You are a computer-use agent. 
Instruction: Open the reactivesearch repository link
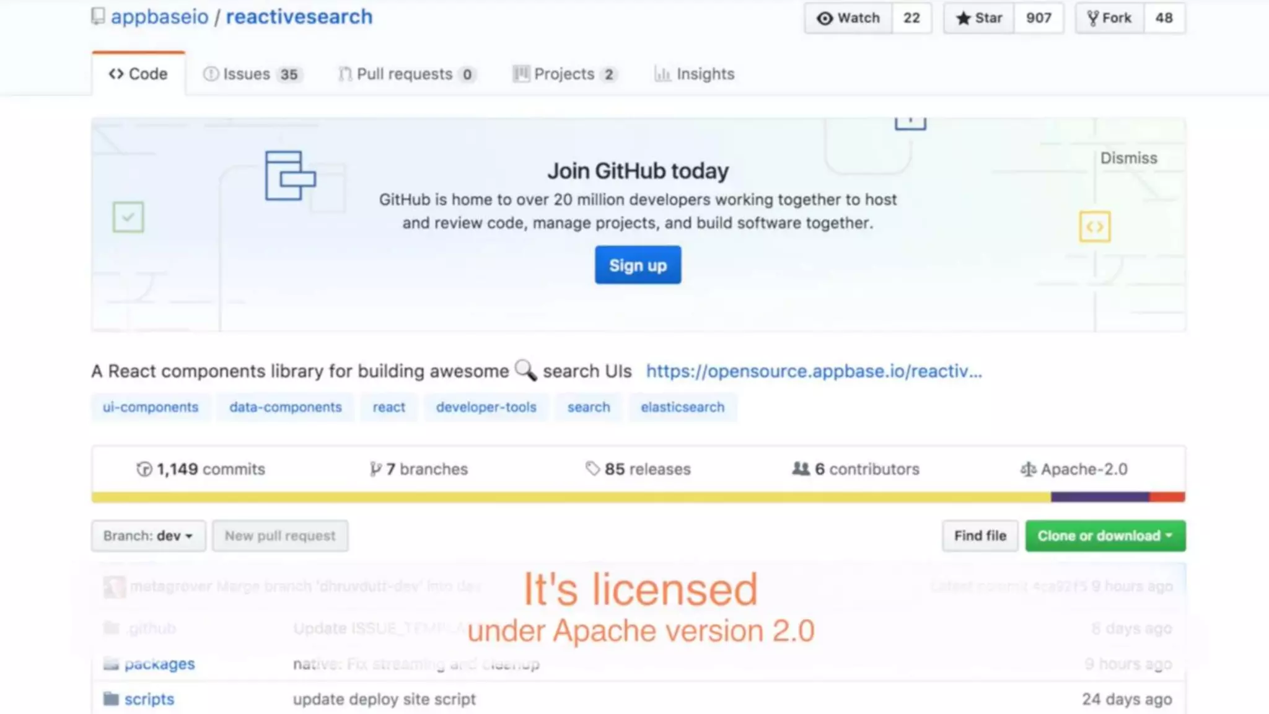[299, 17]
